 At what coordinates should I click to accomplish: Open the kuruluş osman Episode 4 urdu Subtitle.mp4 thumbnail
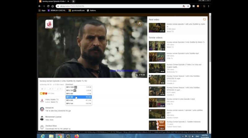point(157,57)
